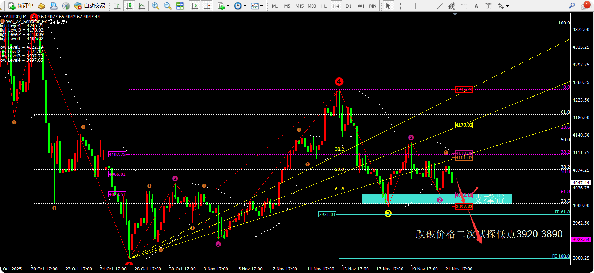
Task: Click the clock Periods icon
Action: (x=238, y=6)
